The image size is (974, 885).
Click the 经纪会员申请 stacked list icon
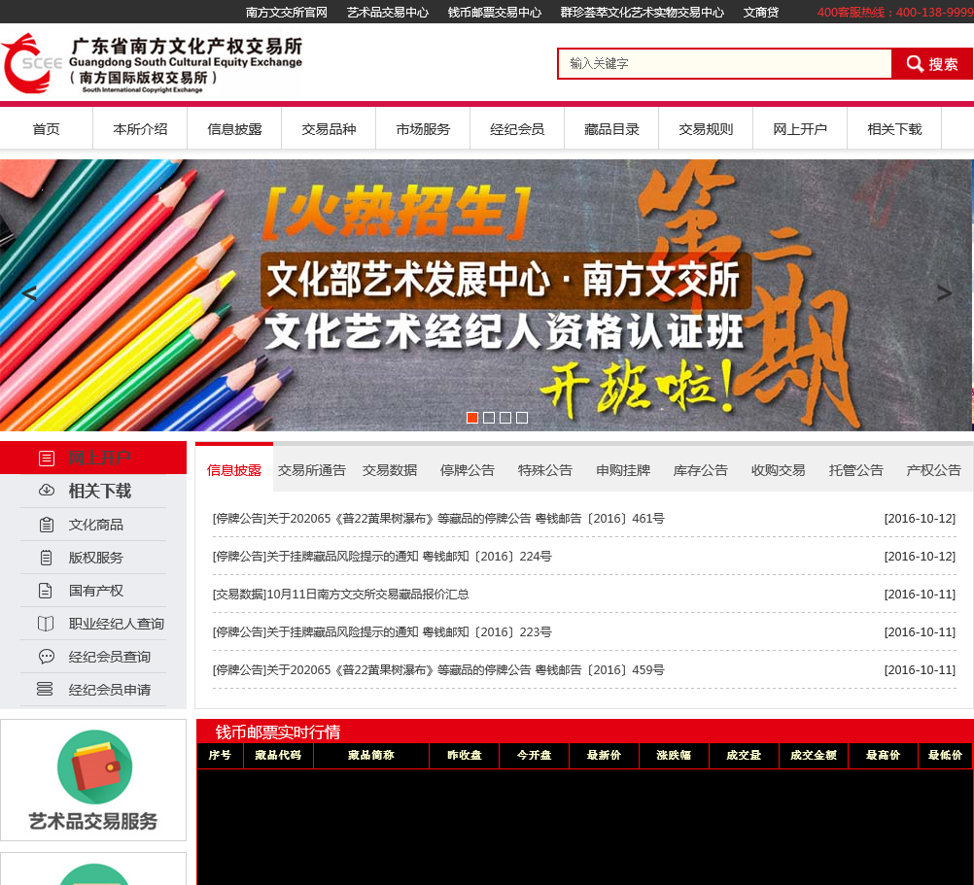point(45,689)
